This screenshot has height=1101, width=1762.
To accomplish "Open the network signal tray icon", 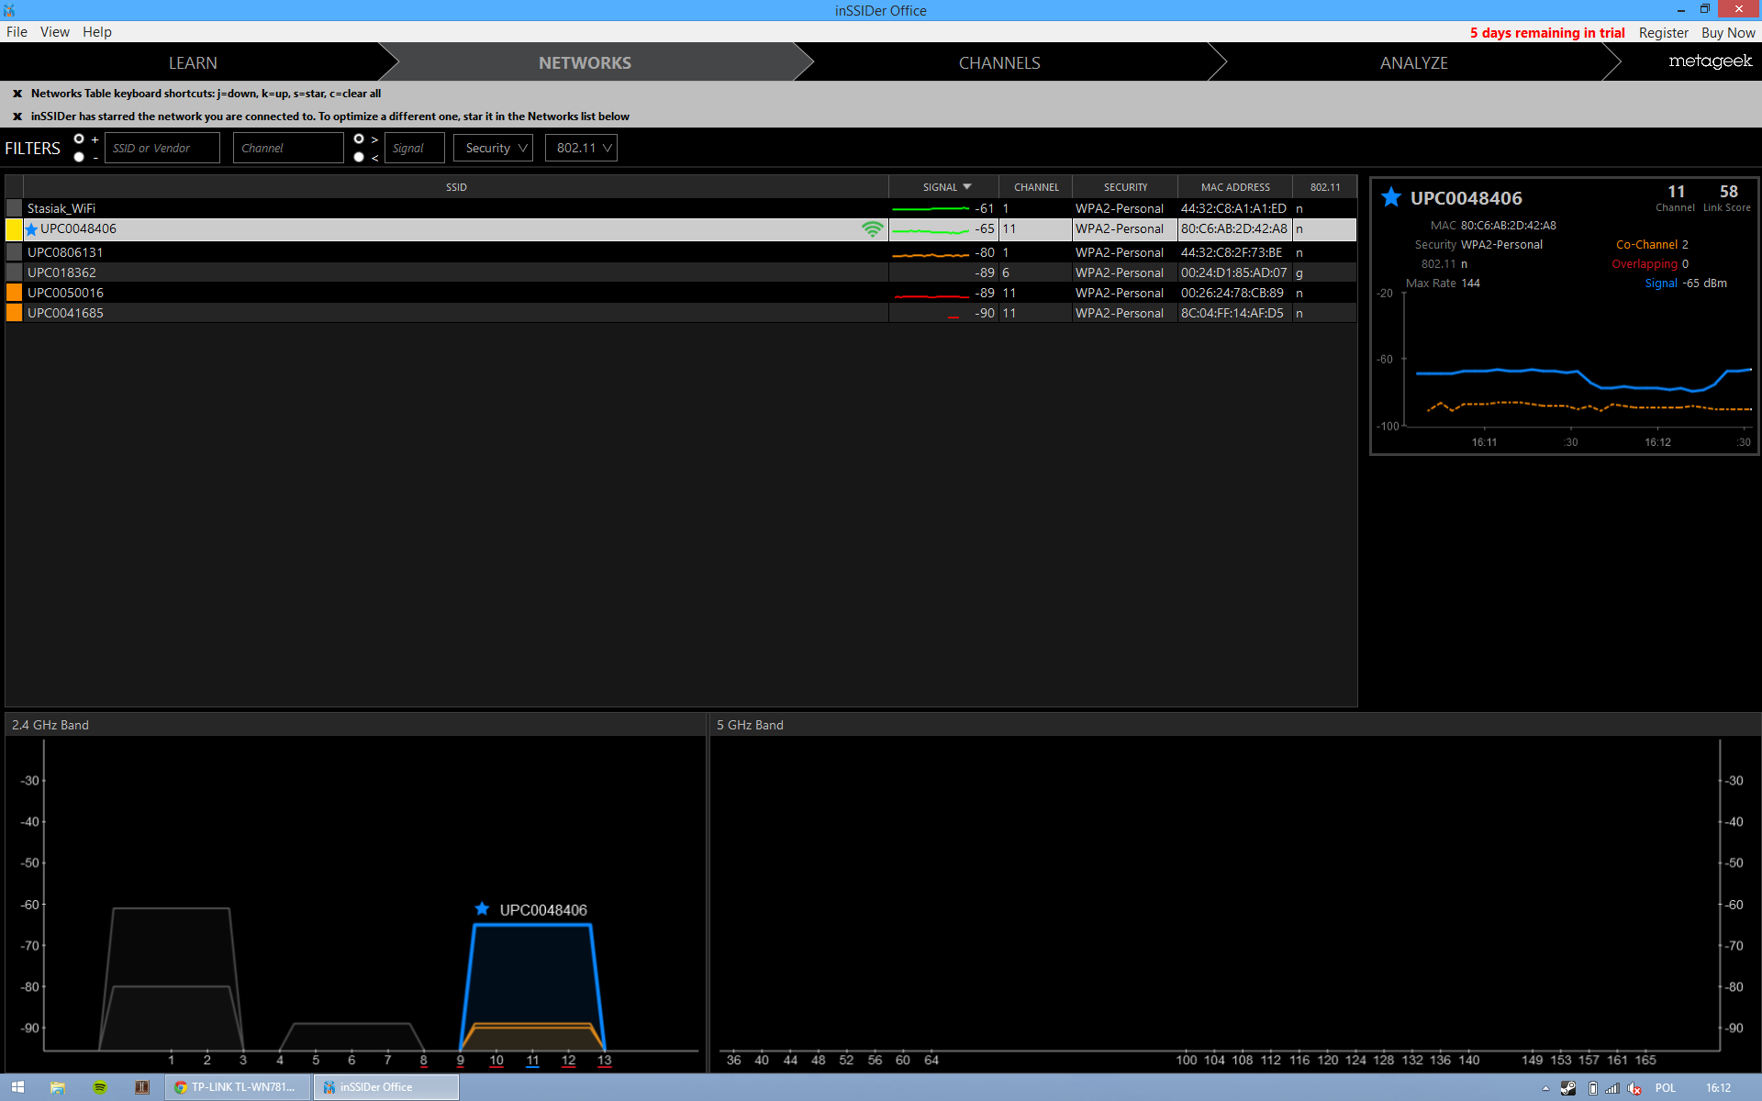I will click(x=1612, y=1088).
